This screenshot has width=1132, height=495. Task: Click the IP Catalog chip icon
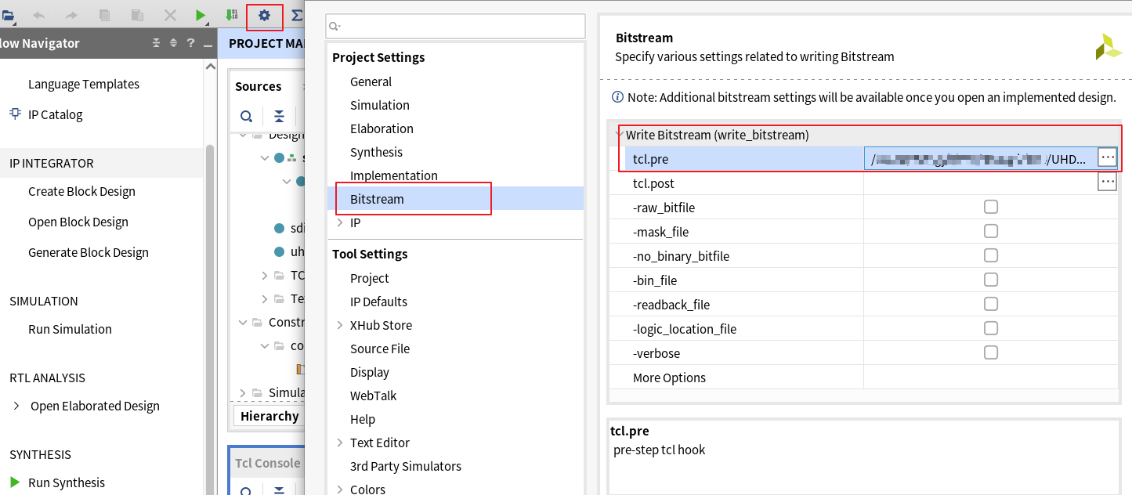(x=15, y=114)
